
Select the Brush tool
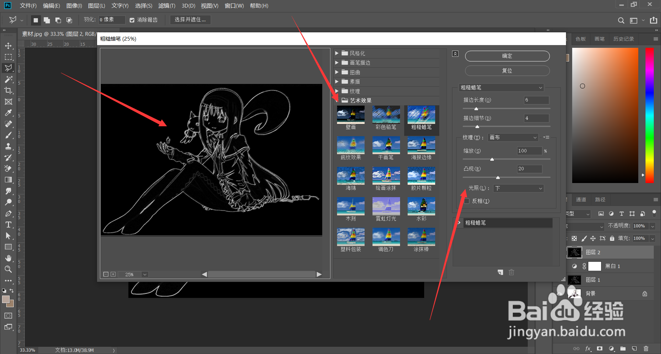point(8,135)
